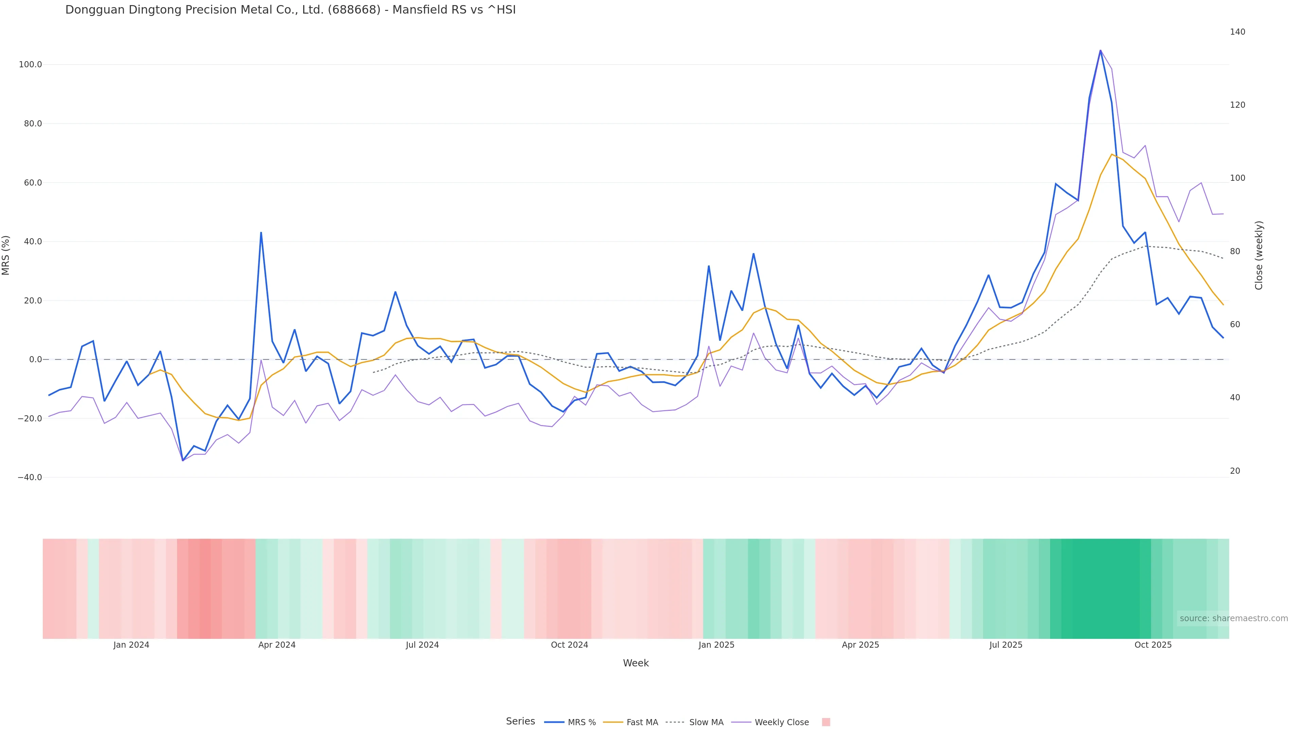Click the MRS (%) y-axis title

click(6, 255)
